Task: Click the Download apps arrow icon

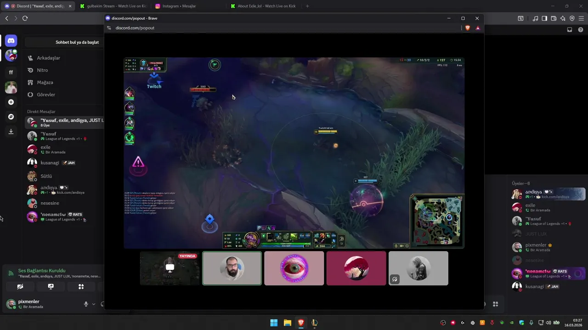Action: pyautogui.click(x=11, y=132)
